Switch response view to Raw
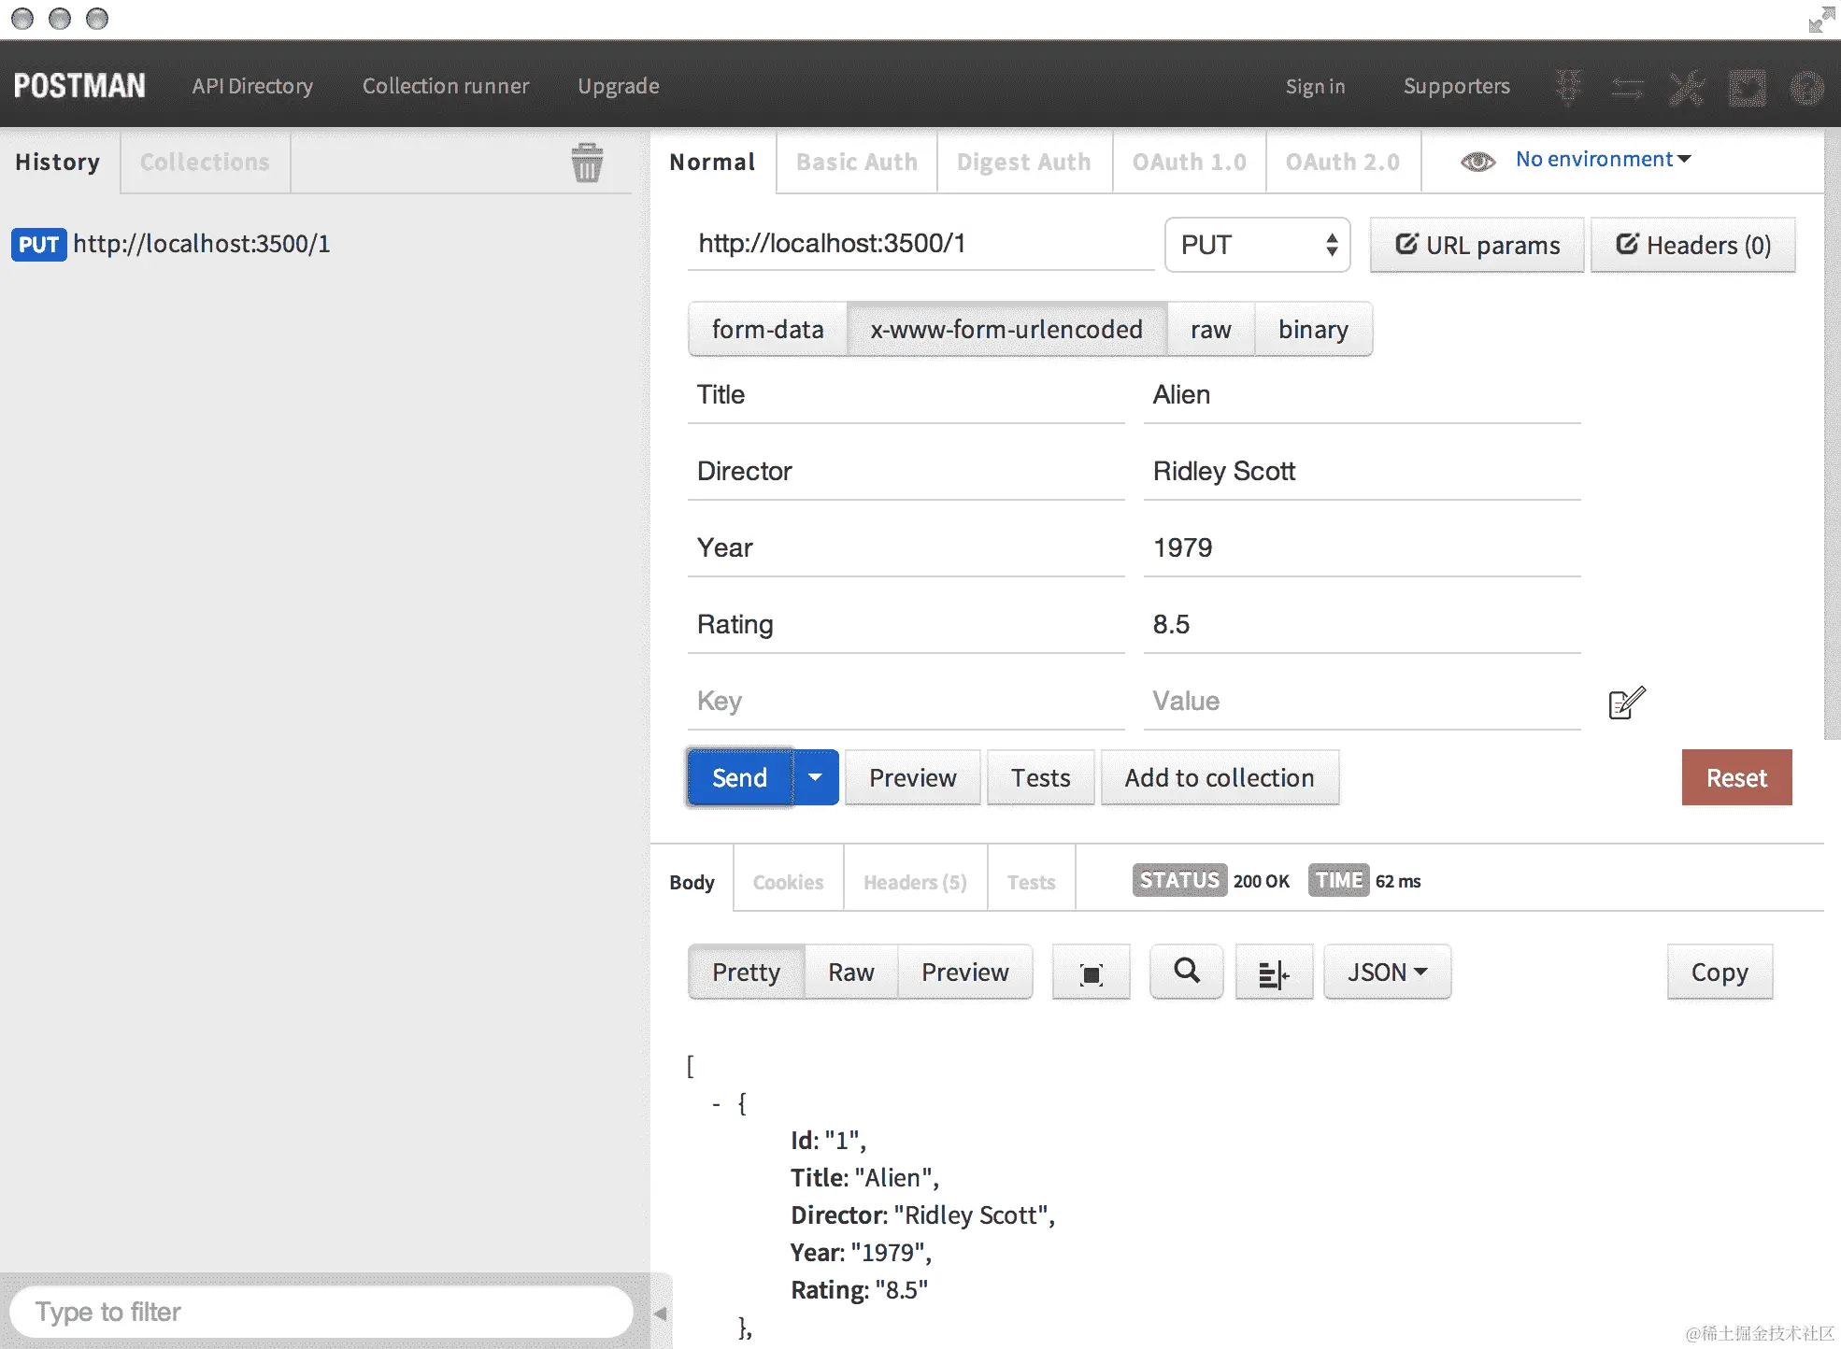Image resolution: width=1841 pixels, height=1349 pixels. coord(850,973)
